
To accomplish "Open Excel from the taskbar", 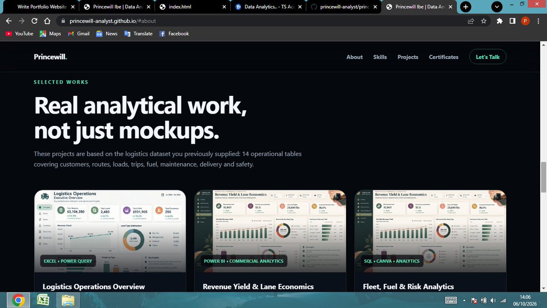I will (43, 300).
